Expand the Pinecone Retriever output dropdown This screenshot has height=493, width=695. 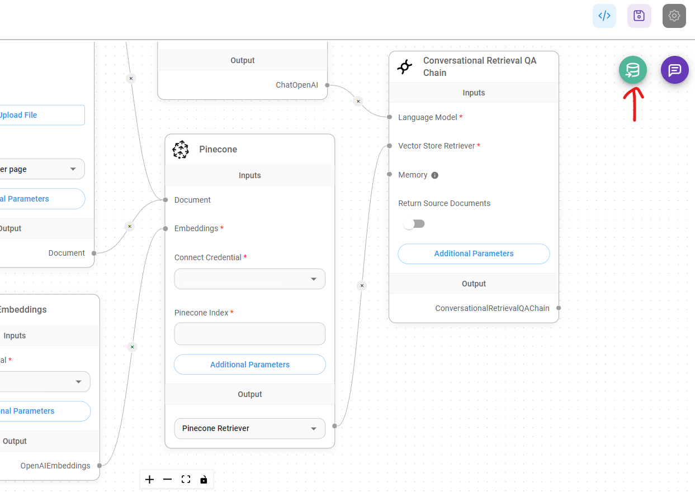[x=250, y=429]
